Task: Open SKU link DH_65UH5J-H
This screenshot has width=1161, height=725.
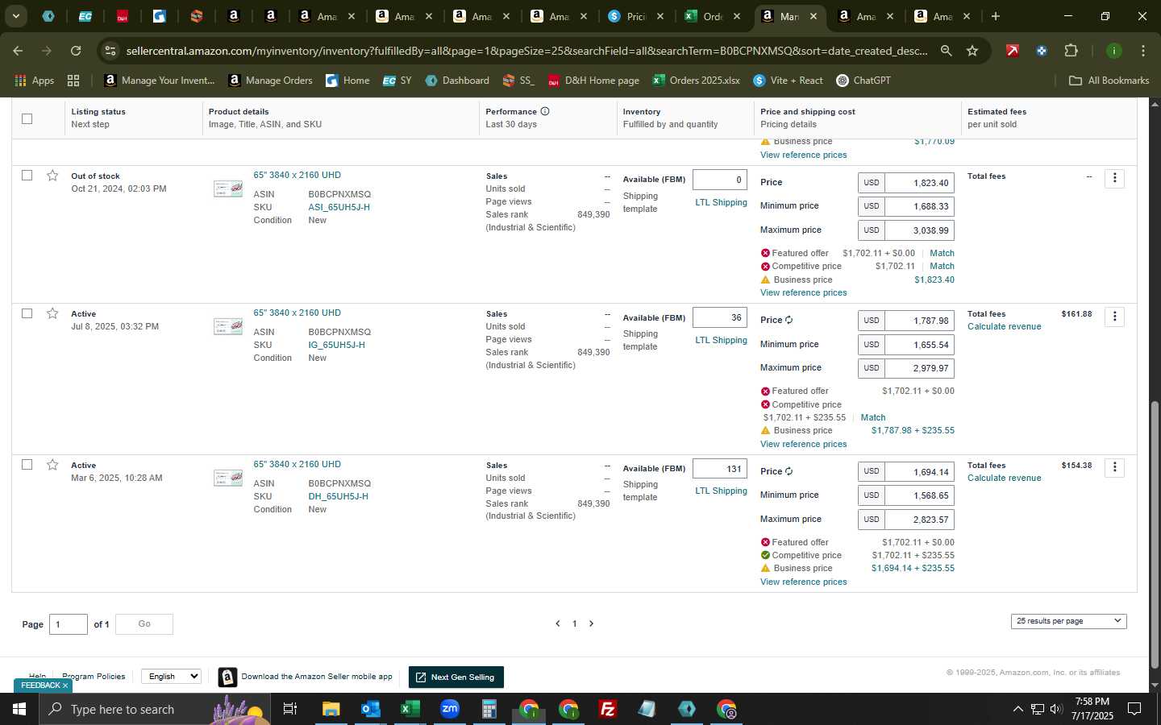Action: coord(338,496)
